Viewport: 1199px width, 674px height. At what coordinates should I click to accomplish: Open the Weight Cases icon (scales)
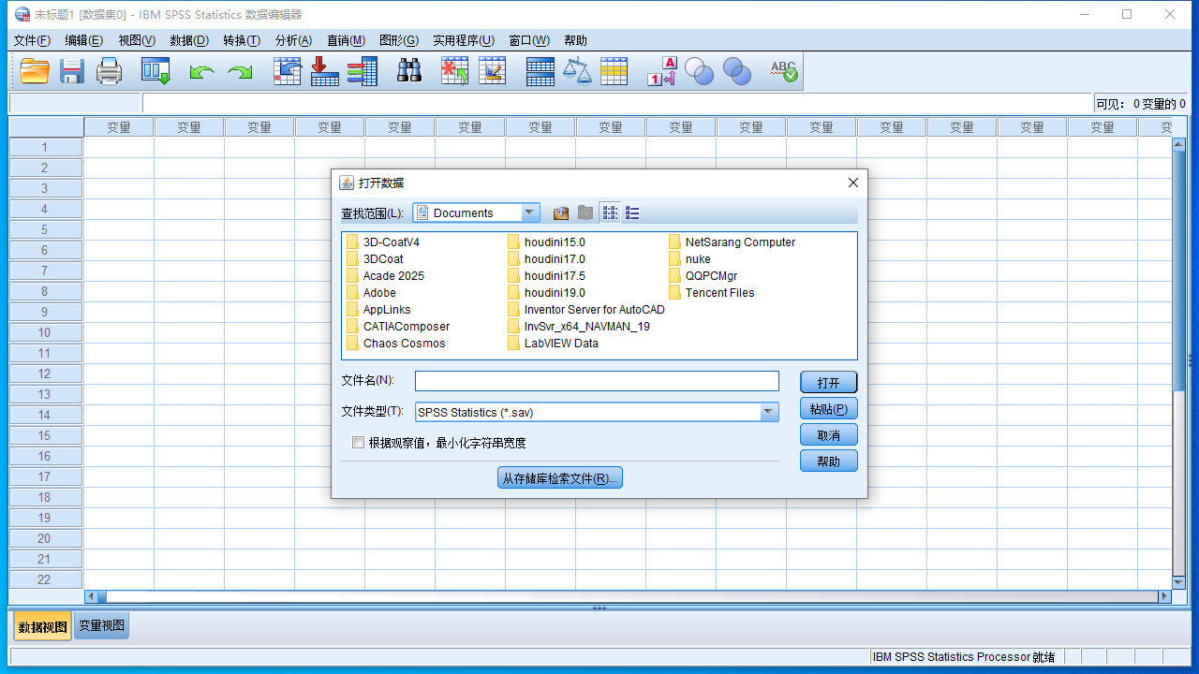click(577, 69)
